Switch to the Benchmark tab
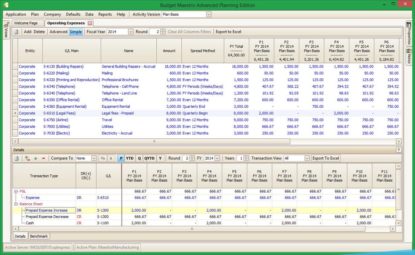Viewport: 415px width, 255px height. click(x=39, y=236)
